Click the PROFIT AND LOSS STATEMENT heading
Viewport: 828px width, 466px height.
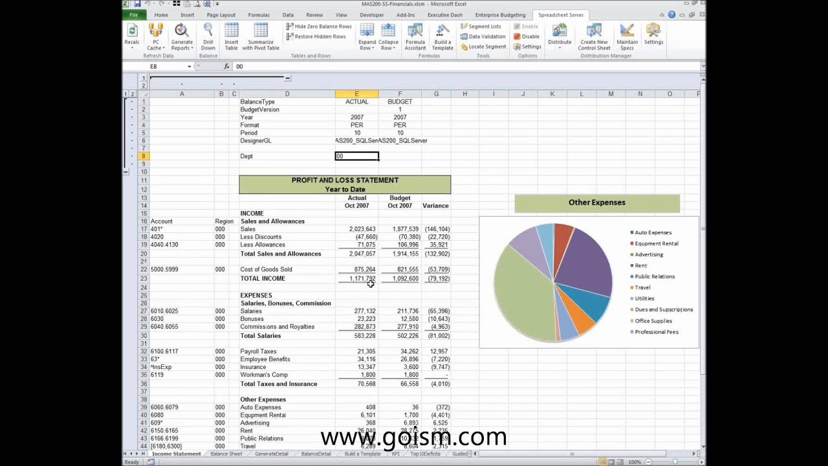[x=345, y=180]
